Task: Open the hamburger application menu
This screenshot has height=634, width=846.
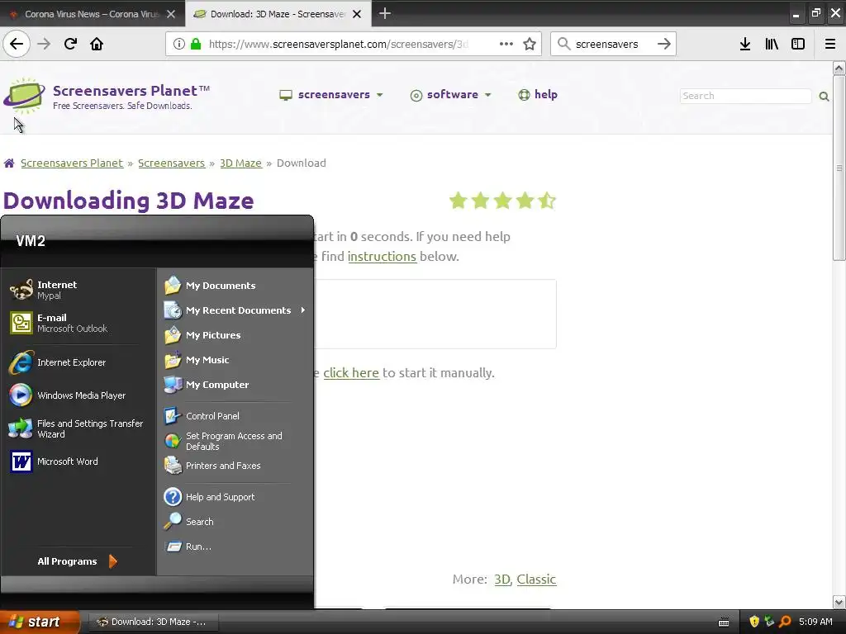Action: click(830, 44)
